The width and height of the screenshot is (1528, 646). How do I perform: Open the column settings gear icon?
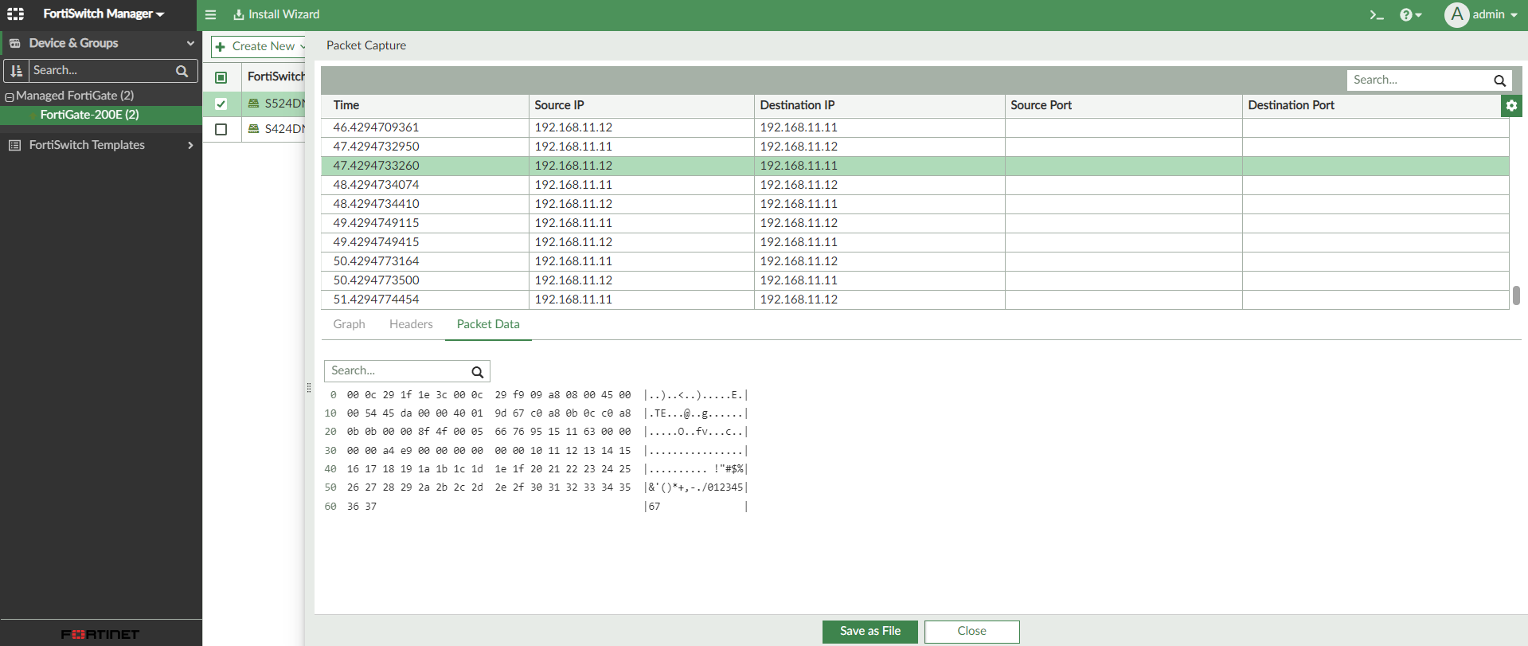[x=1511, y=106]
